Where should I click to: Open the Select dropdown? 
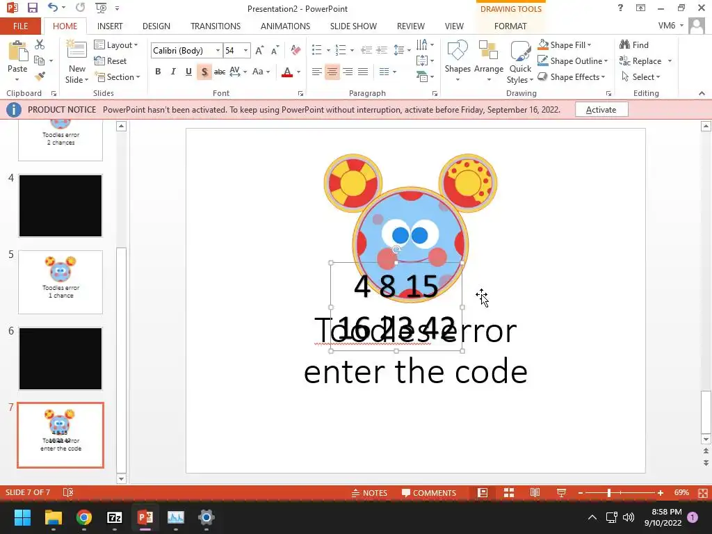point(641,76)
